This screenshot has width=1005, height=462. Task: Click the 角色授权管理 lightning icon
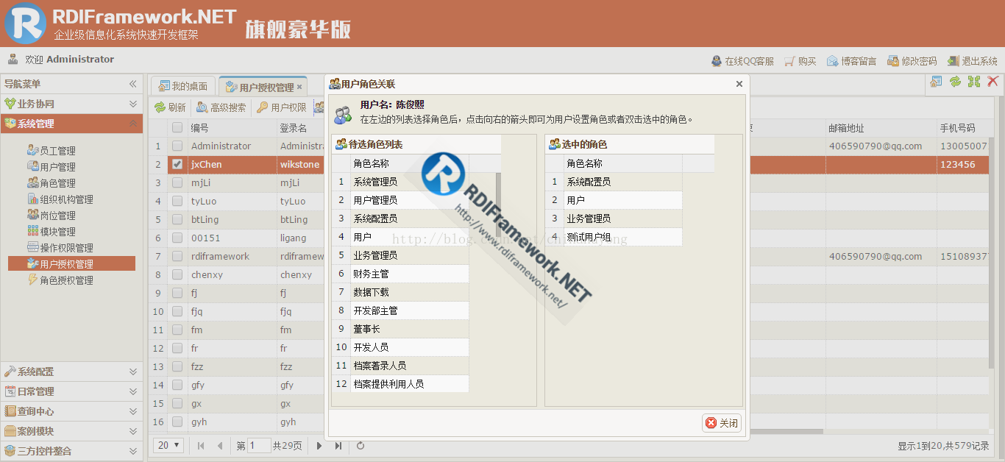(x=32, y=280)
